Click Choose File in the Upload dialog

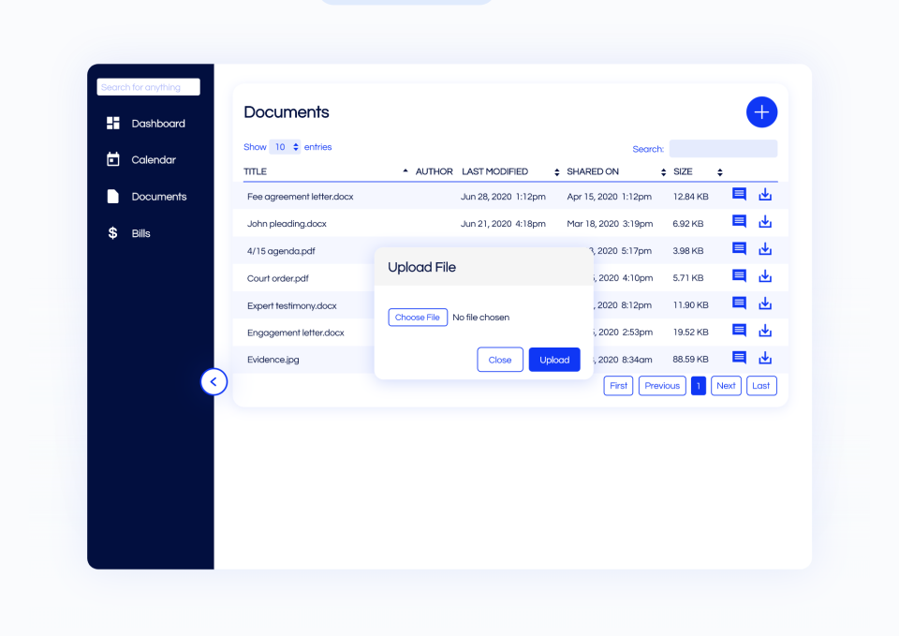coord(418,317)
